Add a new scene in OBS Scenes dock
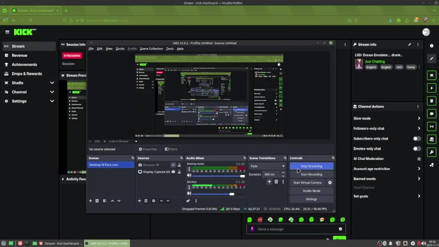The image size is (439, 247). click(x=91, y=201)
